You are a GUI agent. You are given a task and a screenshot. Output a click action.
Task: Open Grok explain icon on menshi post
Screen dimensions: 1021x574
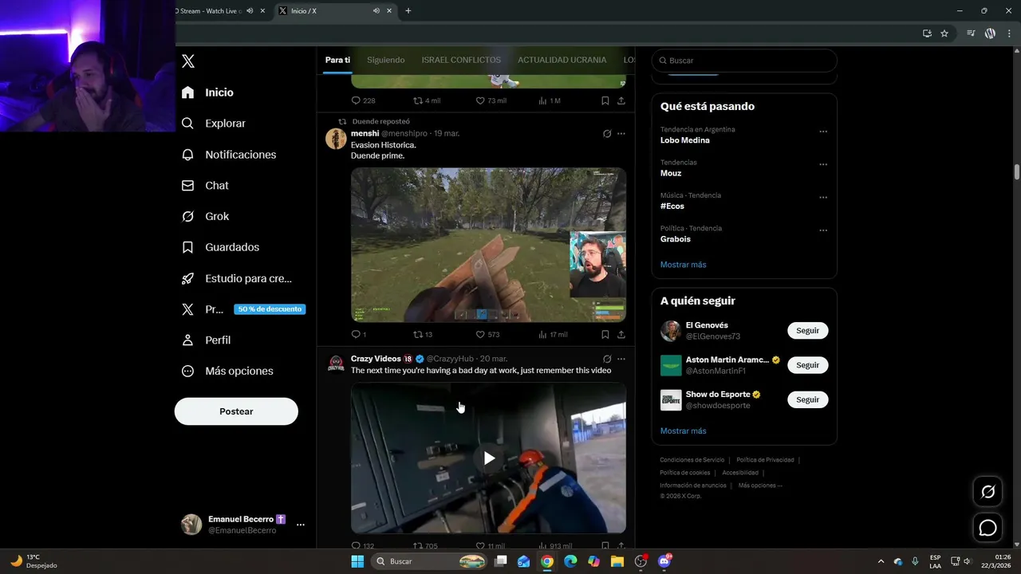607,134
